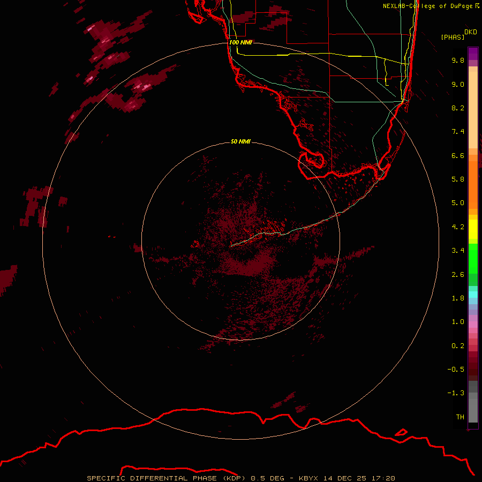Select the 5.8 scale value

click(458, 179)
